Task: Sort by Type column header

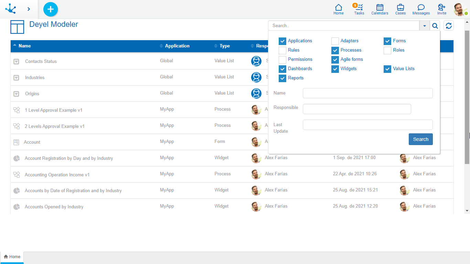Action: point(225,46)
